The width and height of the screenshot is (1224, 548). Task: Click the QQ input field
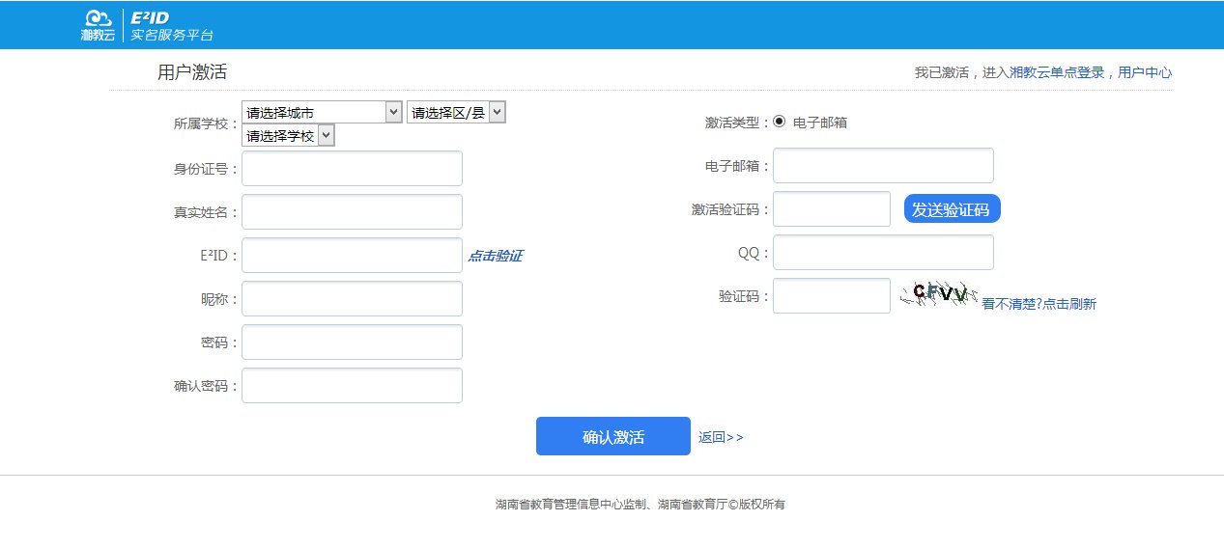point(883,252)
